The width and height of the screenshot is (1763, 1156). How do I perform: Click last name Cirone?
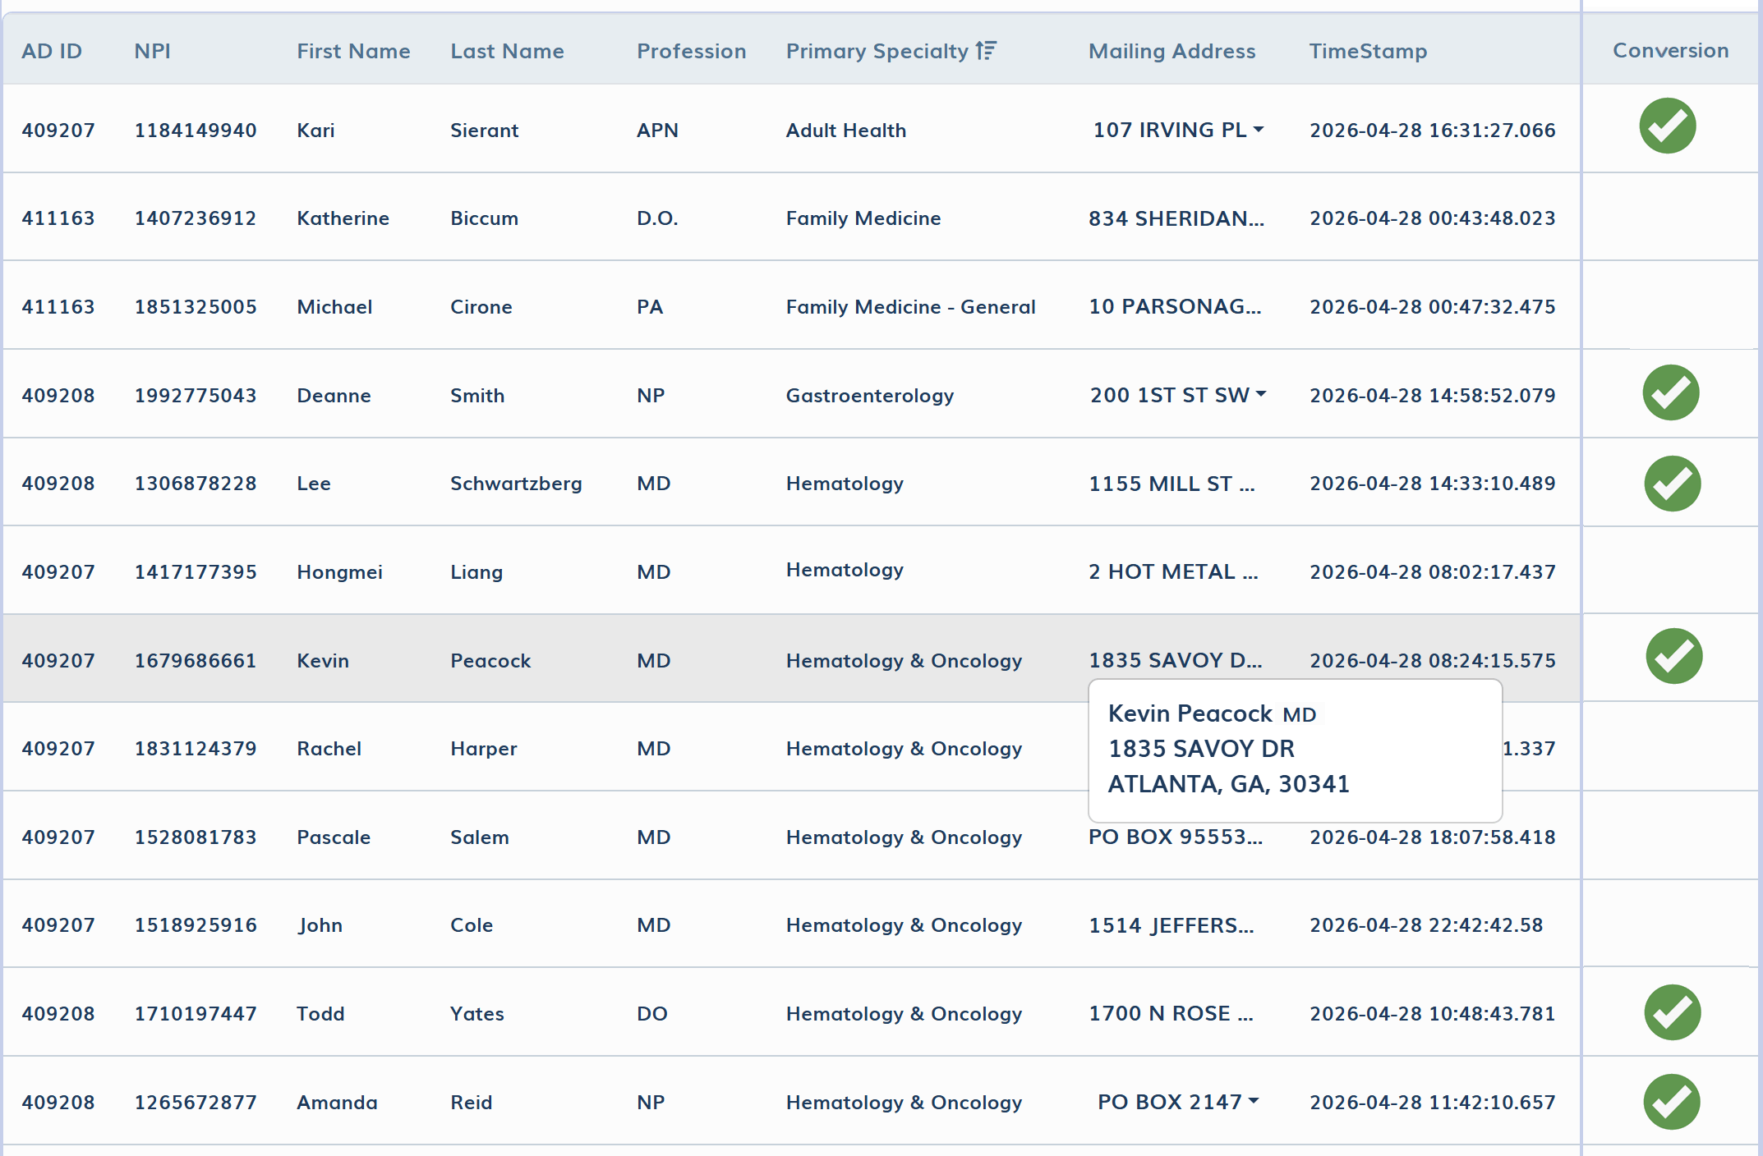click(481, 306)
